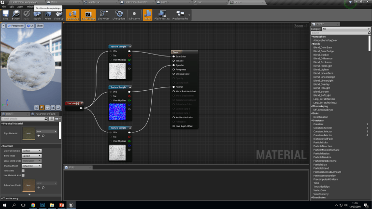
Task: Click the Search Details input field
Action: [25, 119]
